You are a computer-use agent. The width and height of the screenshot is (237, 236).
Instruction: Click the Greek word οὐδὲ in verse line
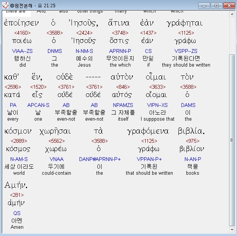[x=65, y=77]
